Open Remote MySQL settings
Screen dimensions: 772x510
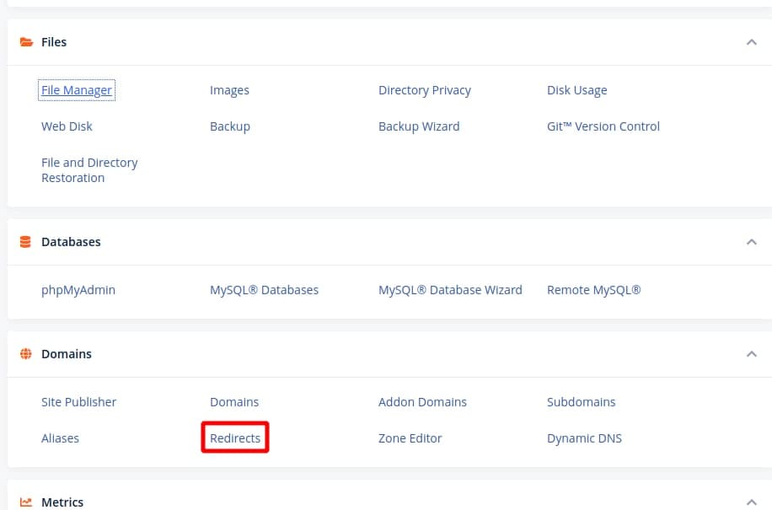coord(594,290)
